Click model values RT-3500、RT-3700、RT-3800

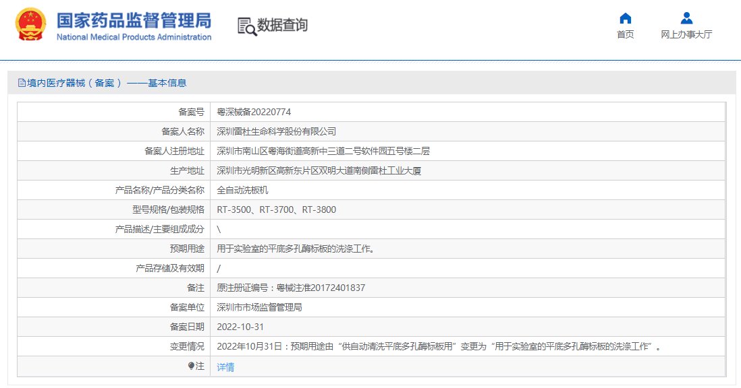[276, 209]
